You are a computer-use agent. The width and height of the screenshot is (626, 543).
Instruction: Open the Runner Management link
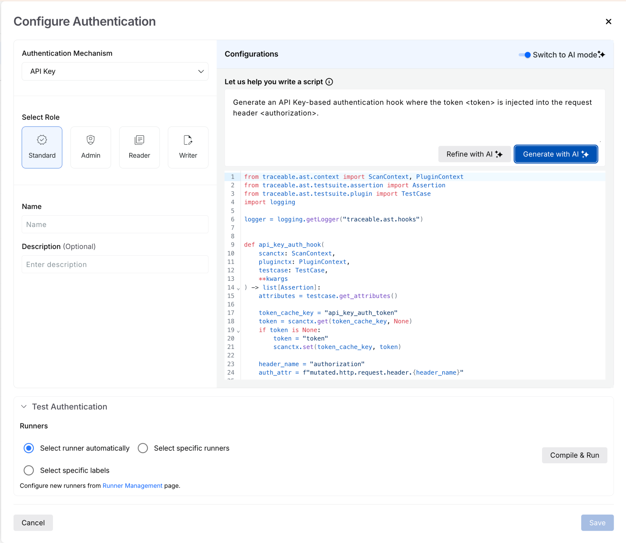pyautogui.click(x=132, y=486)
